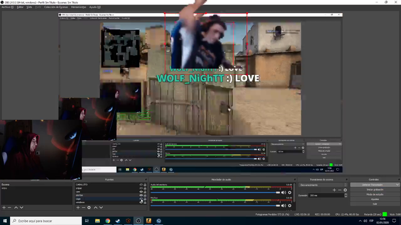Remove the scene transition with the minus icon

[x=340, y=190]
